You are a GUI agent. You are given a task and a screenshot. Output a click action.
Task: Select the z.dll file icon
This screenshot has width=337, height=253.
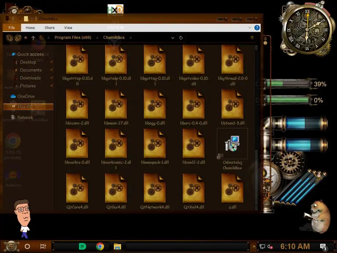point(232,188)
